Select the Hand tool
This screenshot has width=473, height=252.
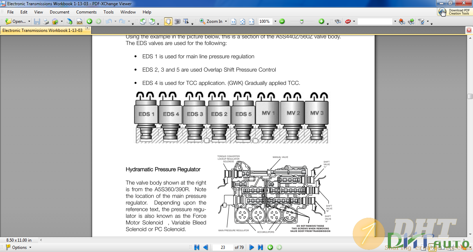[168, 21]
